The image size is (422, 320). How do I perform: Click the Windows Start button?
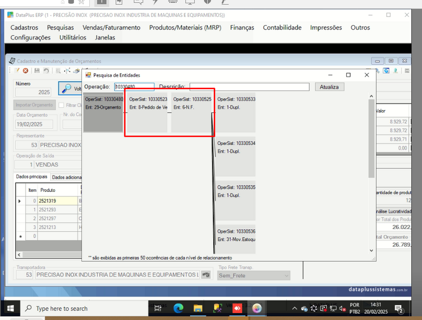coord(11,308)
